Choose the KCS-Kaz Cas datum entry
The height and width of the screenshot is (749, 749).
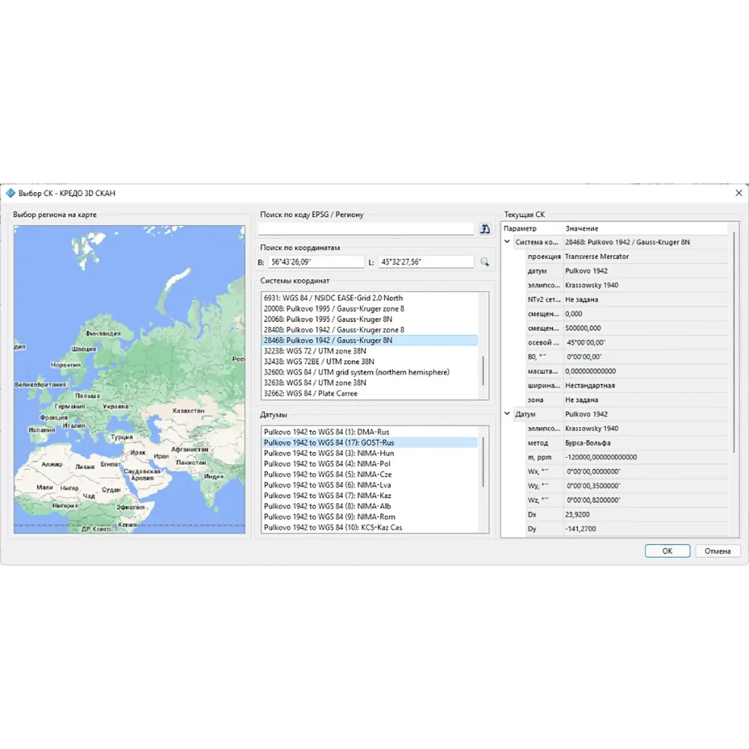tap(333, 527)
